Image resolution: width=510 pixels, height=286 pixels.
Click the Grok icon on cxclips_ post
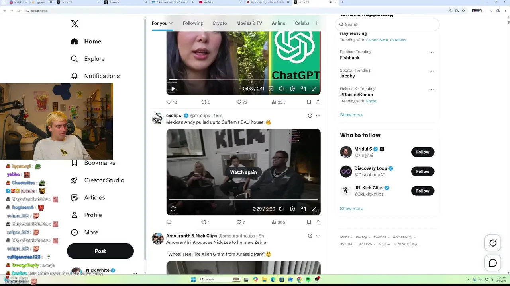coord(310,116)
